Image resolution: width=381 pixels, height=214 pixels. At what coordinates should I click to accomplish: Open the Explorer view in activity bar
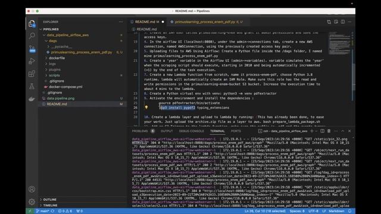32,24
